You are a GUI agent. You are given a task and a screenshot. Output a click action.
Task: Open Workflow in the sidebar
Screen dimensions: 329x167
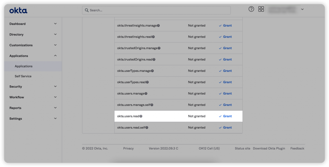pos(17,97)
